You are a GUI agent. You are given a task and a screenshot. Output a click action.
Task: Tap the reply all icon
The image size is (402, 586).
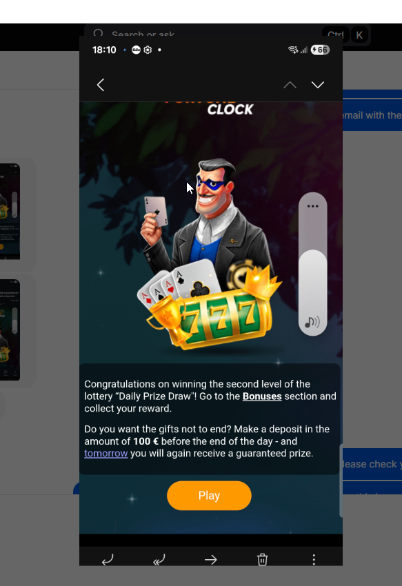(159, 560)
